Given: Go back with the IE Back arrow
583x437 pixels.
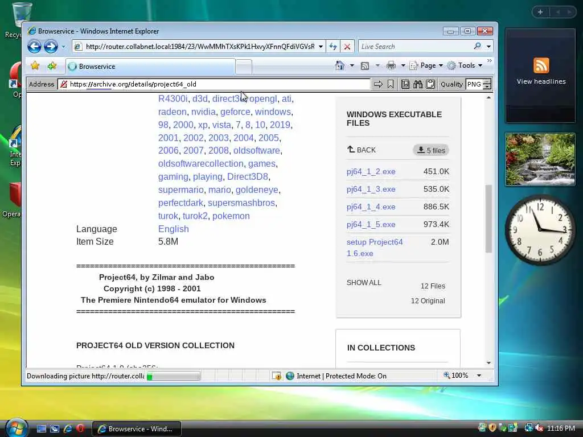Looking at the screenshot, I should point(35,47).
